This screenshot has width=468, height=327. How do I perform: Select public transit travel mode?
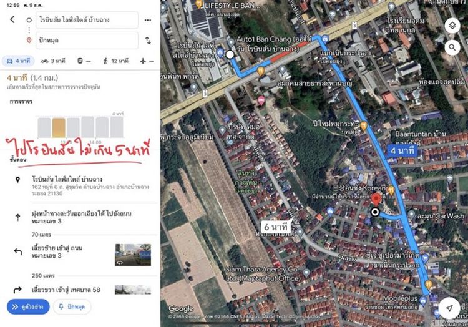coord(84,61)
